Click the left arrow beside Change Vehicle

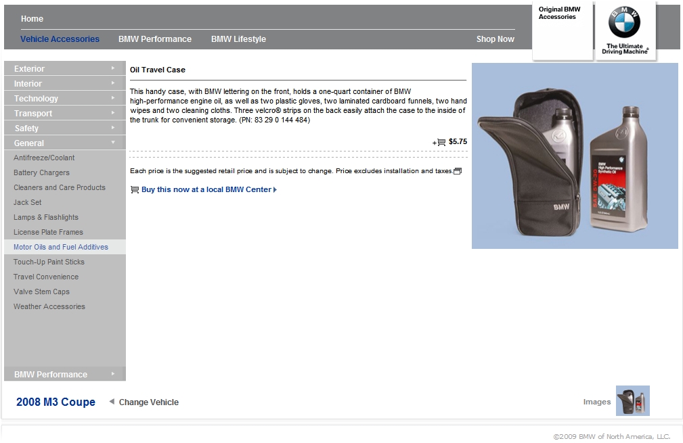pyautogui.click(x=112, y=402)
